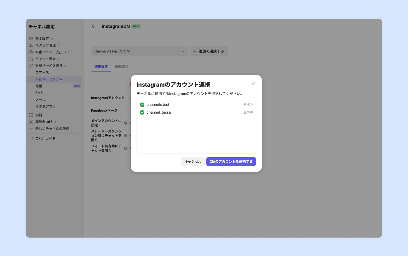
Task: Click the arrows icon beside 外部サービス連携
Action: pos(31,66)
